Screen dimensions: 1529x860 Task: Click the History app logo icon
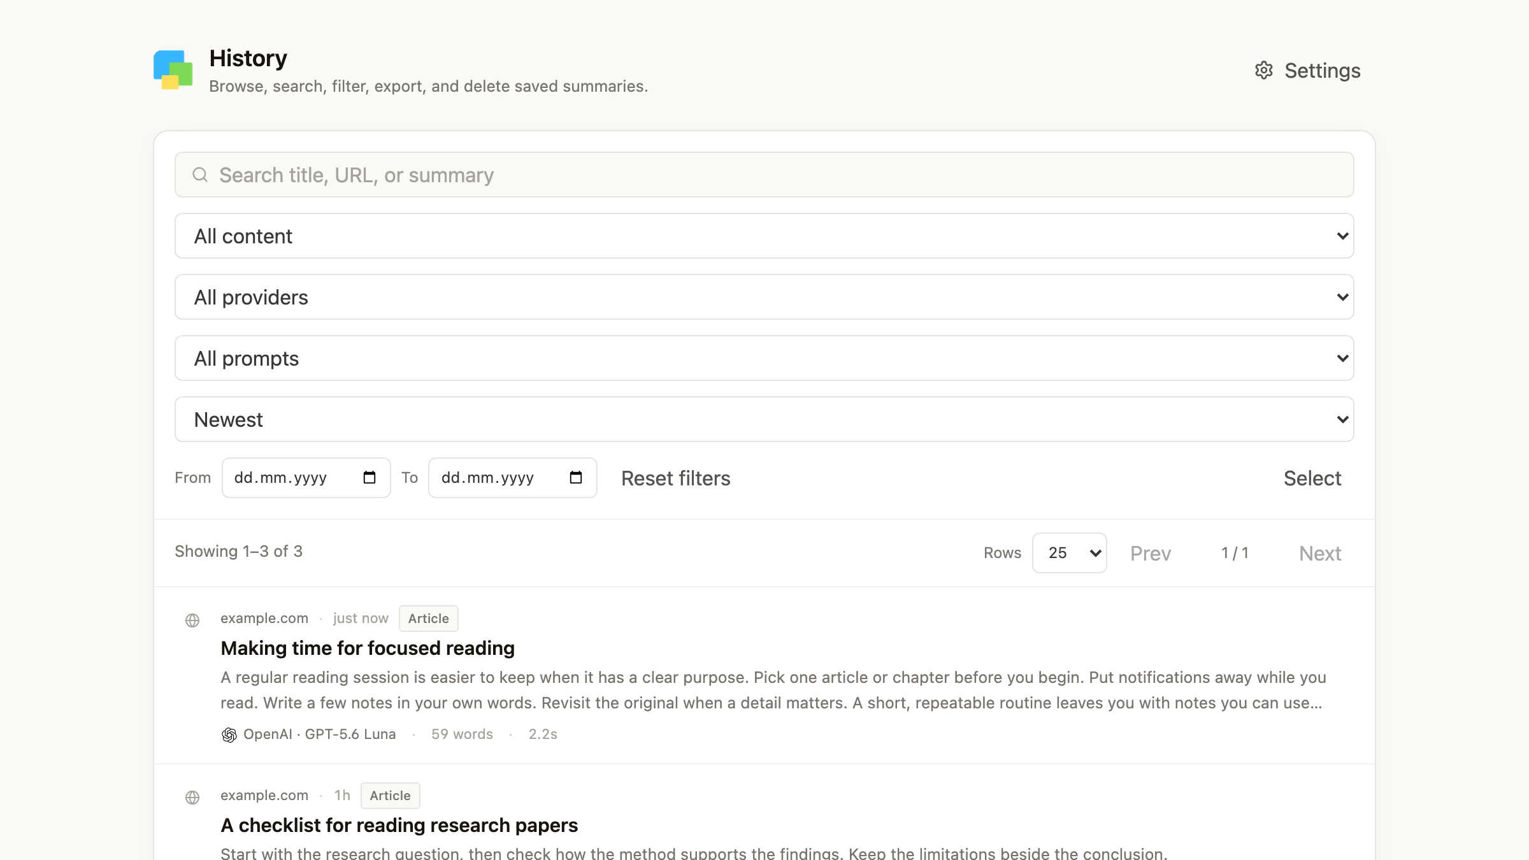click(x=173, y=70)
